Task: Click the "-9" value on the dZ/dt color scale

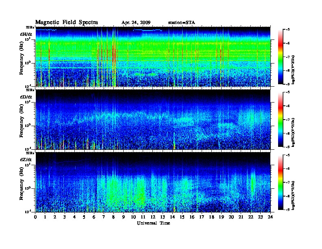Action: pos(288,210)
